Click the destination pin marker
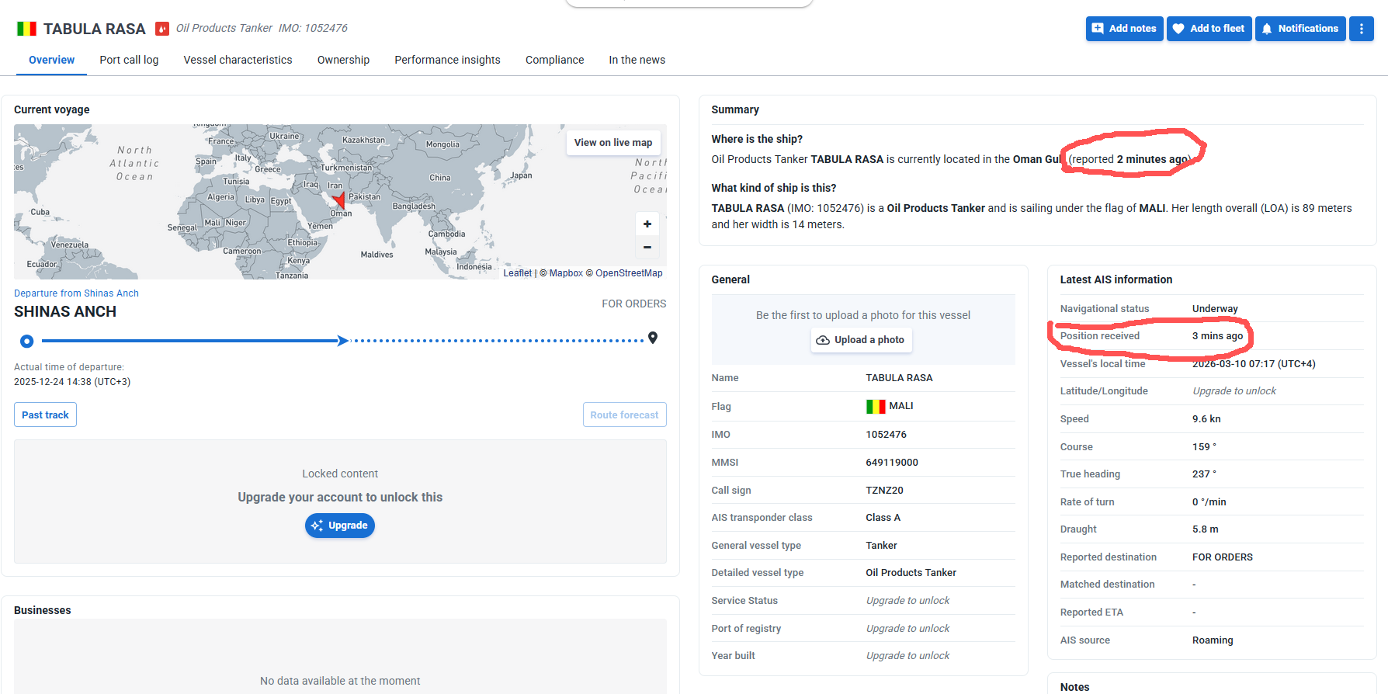Image resolution: width=1388 pixels, height=694 pixels. tap(653, 338)
